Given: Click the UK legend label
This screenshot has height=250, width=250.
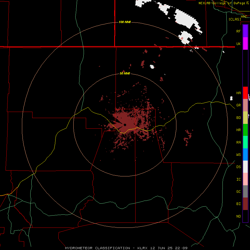Looking at the screenshot, I should (238, 44).
